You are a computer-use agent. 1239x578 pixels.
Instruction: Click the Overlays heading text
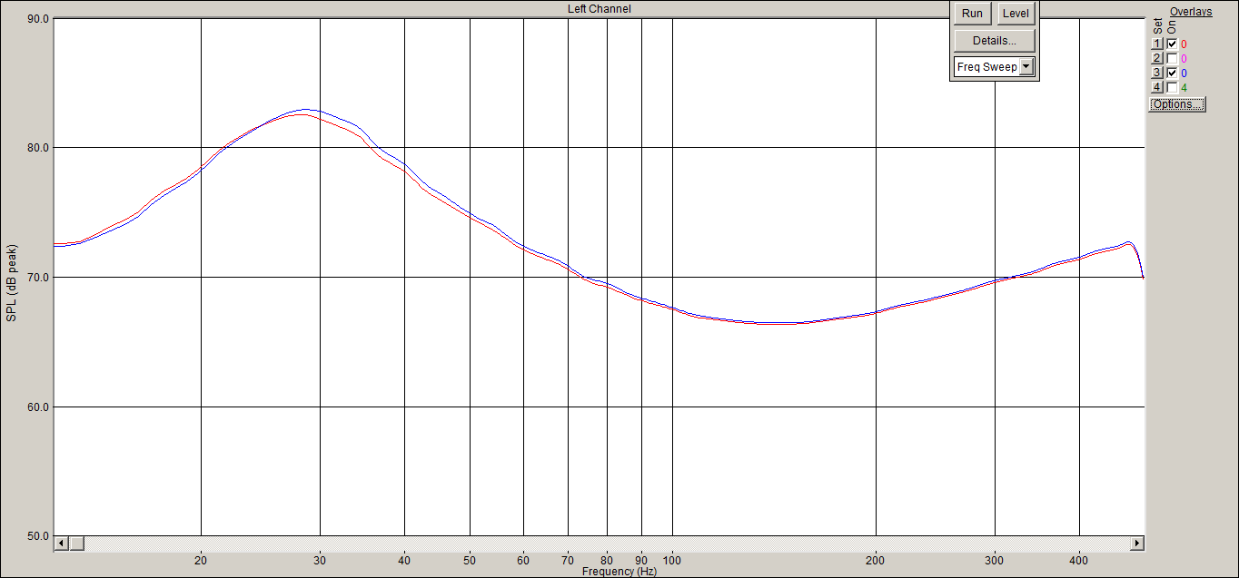click(1191, 12)
